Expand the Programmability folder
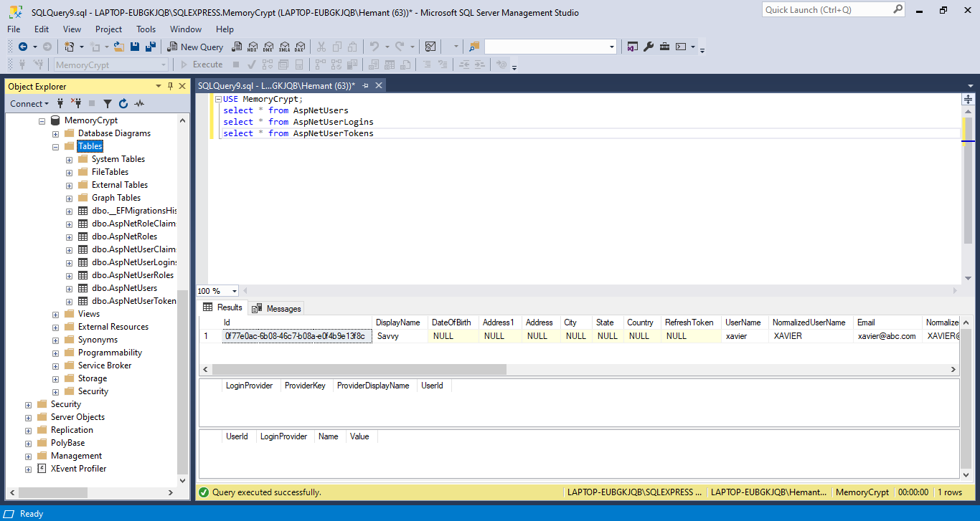Image resolution: width=980 pixels, height=521 pixels. [x=55, y=353]
